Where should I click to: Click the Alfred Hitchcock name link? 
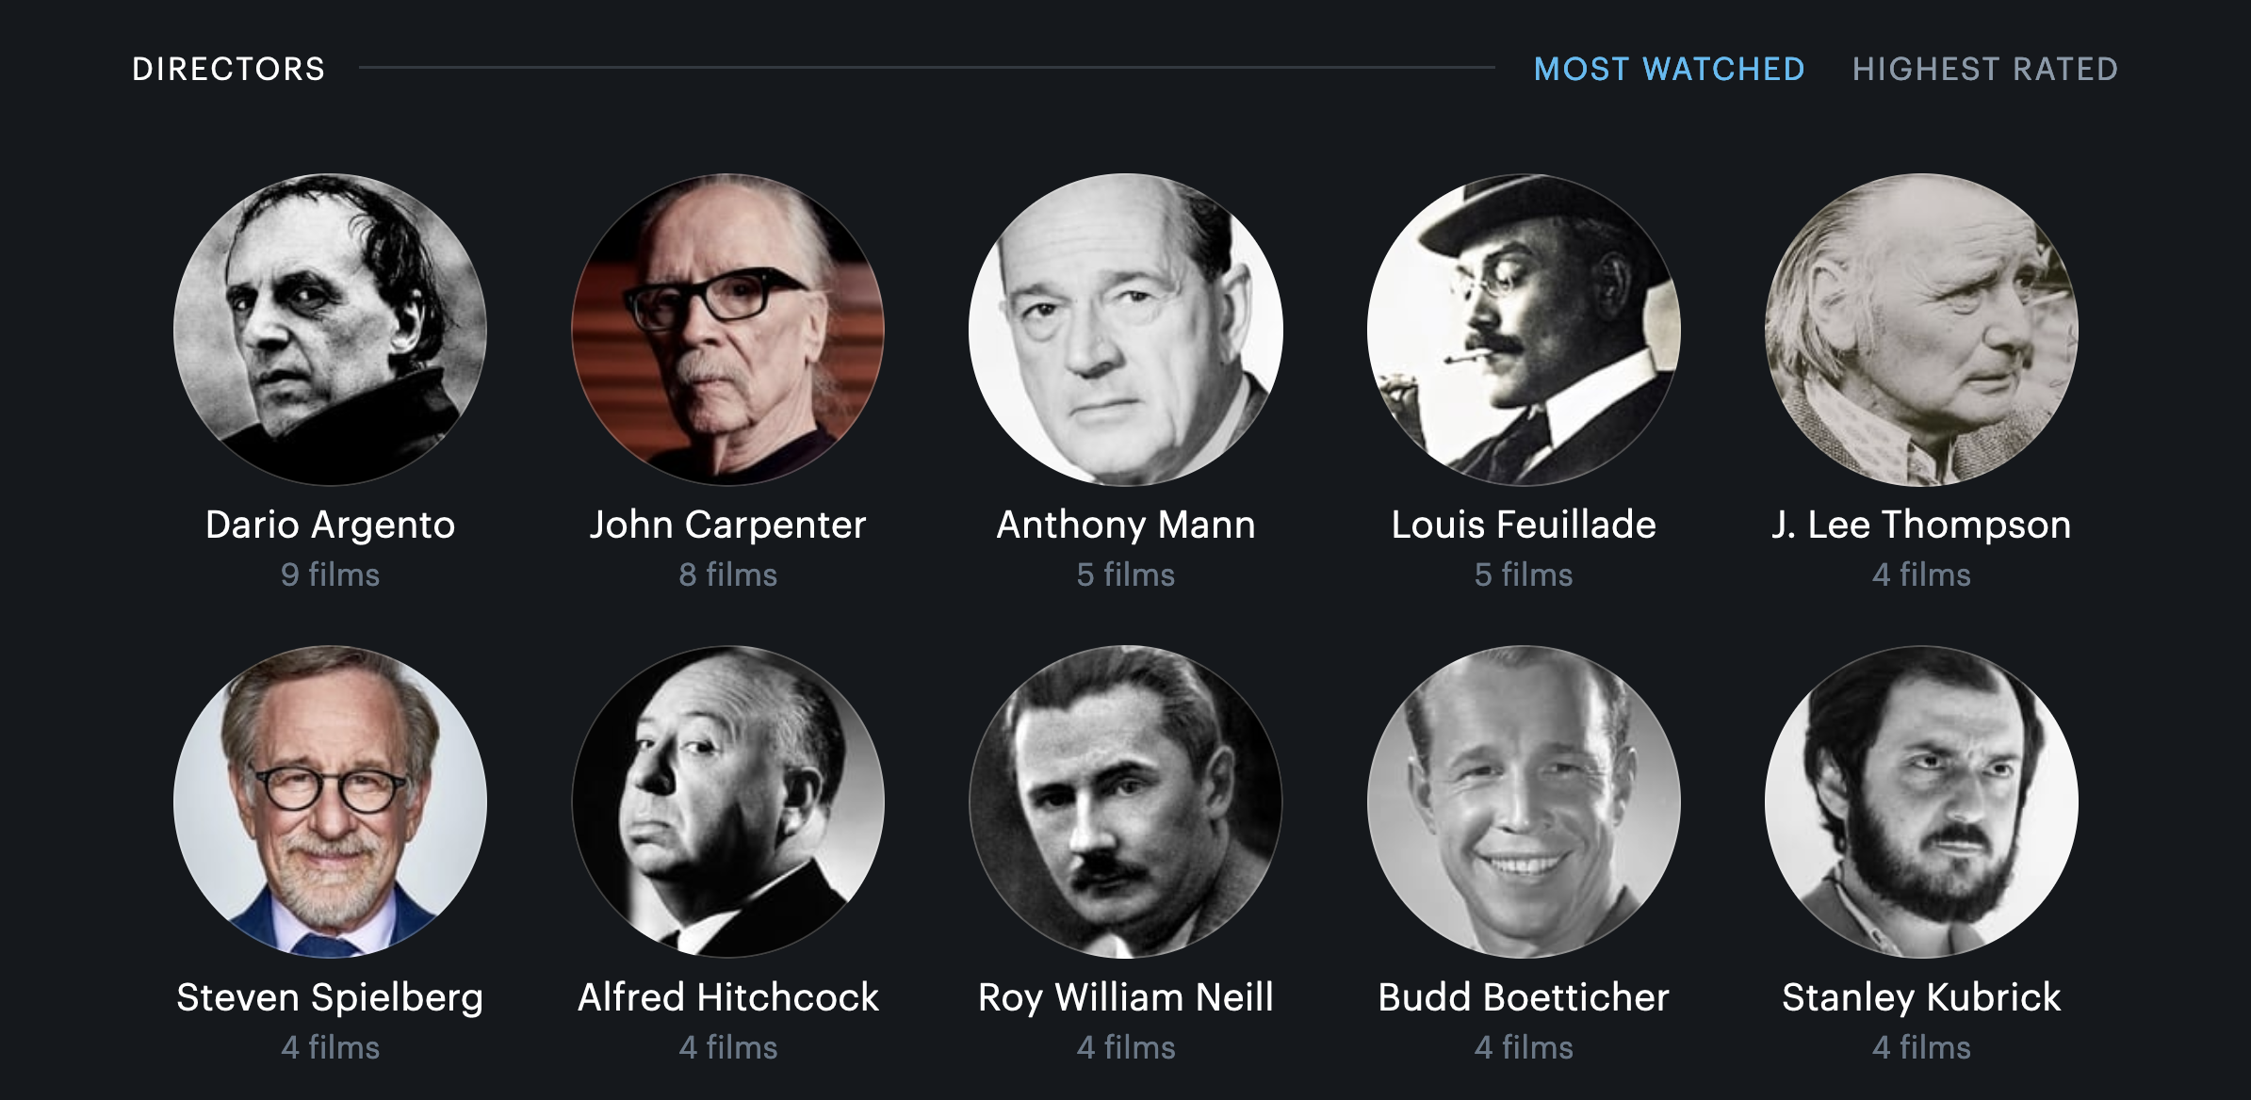click(x=727, y=997)
